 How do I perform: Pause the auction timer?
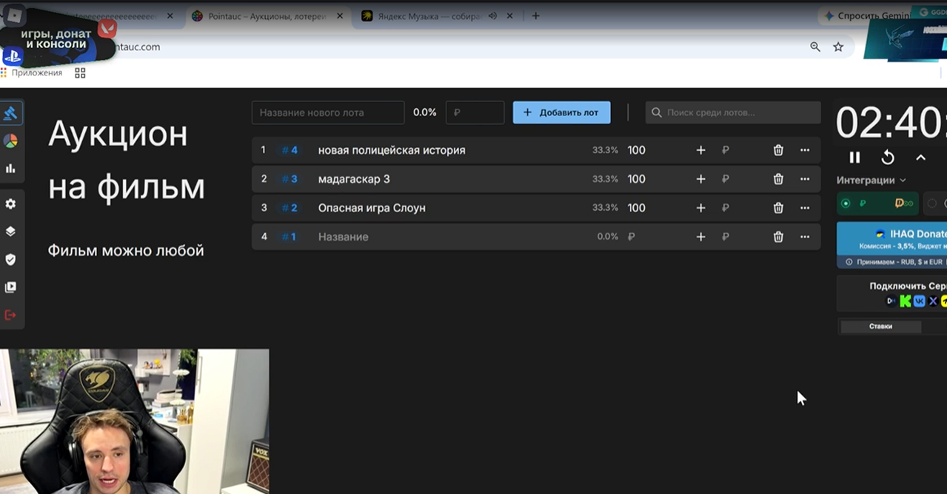tap(854, 158)
